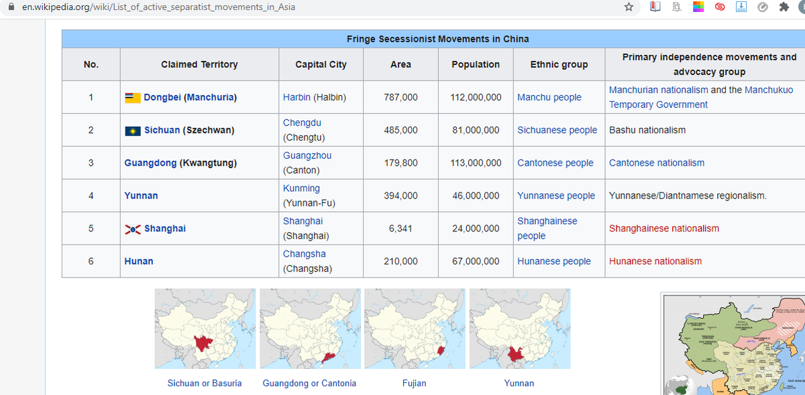Screen dimensions: 805x395
Task: Open the Sichuan map thumbnail
Action: [205, 329]
